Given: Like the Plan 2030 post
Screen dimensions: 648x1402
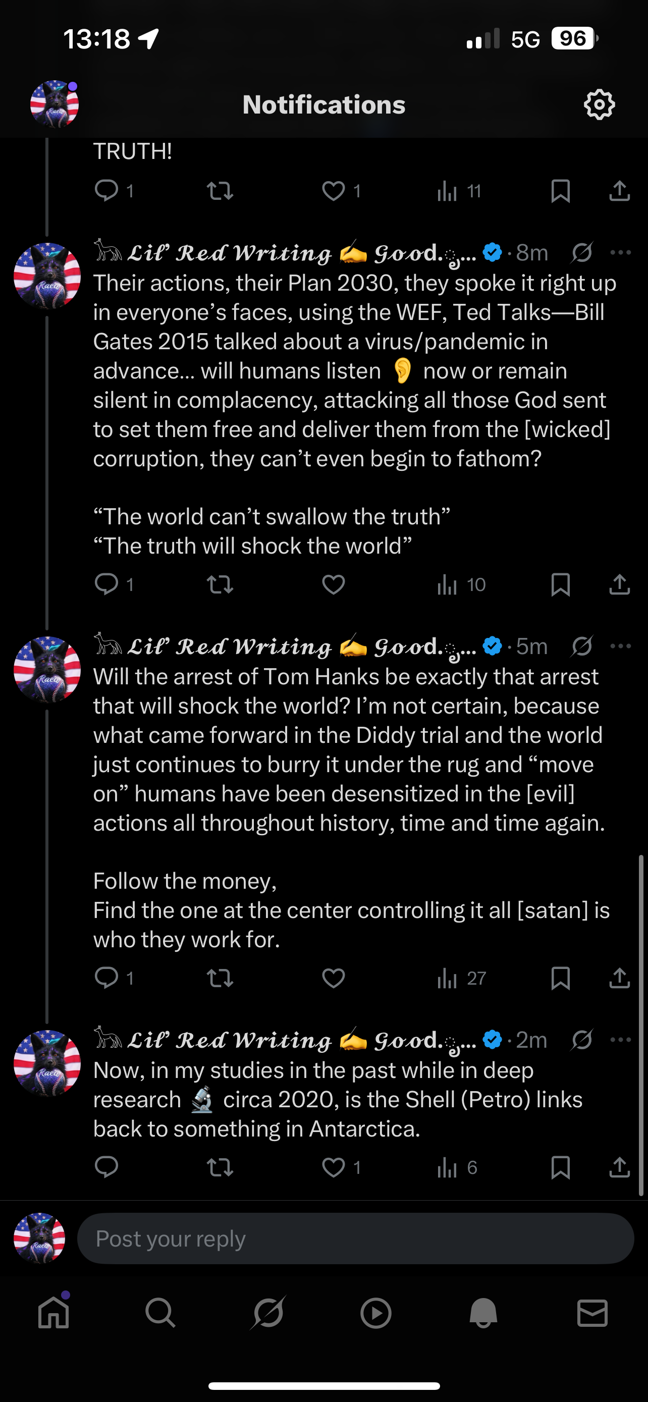Looking at the screenshot, I should point(333,584).
